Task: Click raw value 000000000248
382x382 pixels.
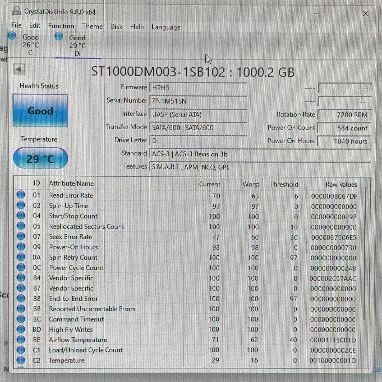Action: [x=333, y=268]
